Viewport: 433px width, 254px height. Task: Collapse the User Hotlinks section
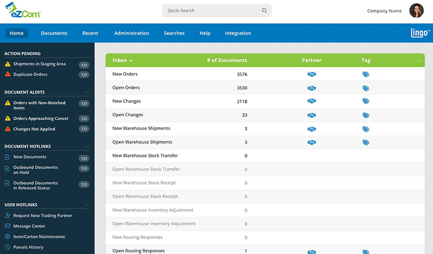88,205
